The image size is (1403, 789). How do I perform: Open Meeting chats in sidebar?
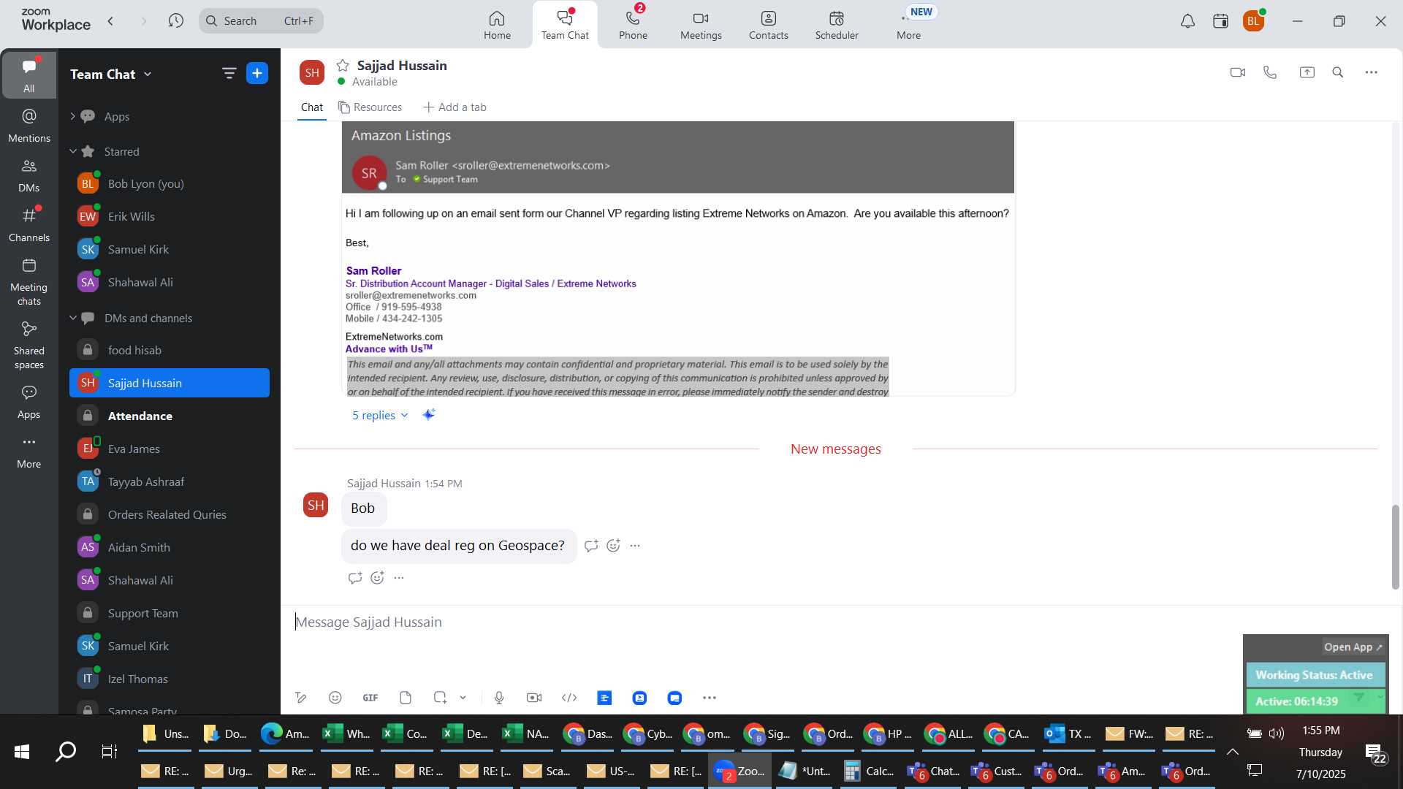tap(29, 281)
